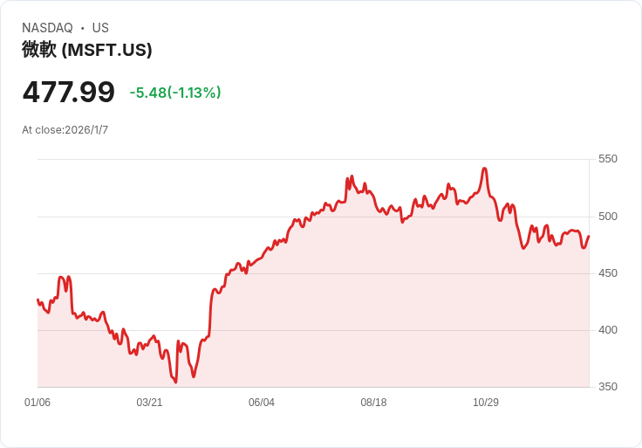Click the 550 price axis label
This screenshot has width=642, height=448.
[x=607, y=159]
